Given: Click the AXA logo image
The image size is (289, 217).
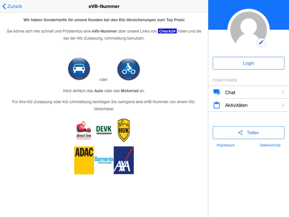Looking at the screenshot, I should [x=124, y=160].
